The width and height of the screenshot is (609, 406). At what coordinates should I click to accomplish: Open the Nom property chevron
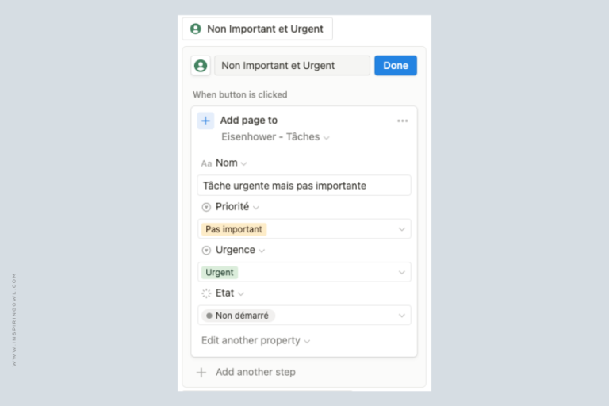244,164
